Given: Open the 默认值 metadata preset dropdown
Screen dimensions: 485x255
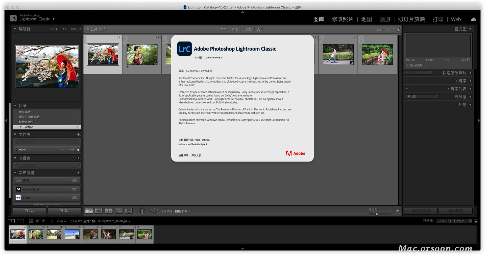Looking at the screenshot, I should (x=422, y=97).
